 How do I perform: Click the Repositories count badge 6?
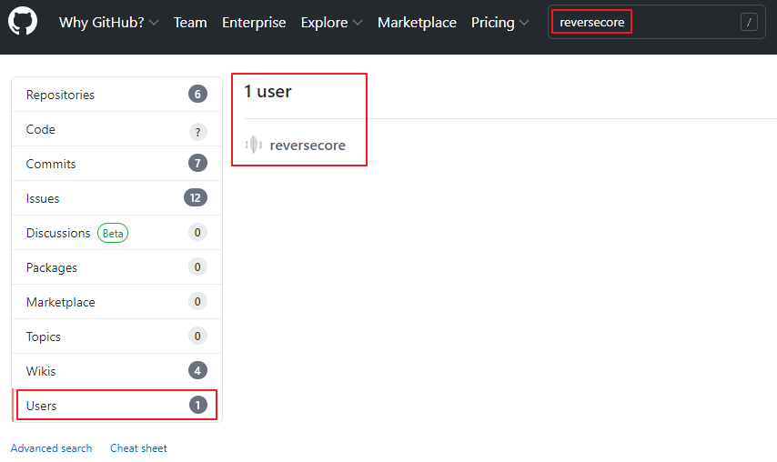tap(197, 94)
